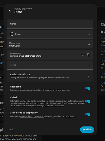Viewport: 105px width, 141px height.
Task: Click the Portão Eletronico subtitle text
Action: (23, 9)
